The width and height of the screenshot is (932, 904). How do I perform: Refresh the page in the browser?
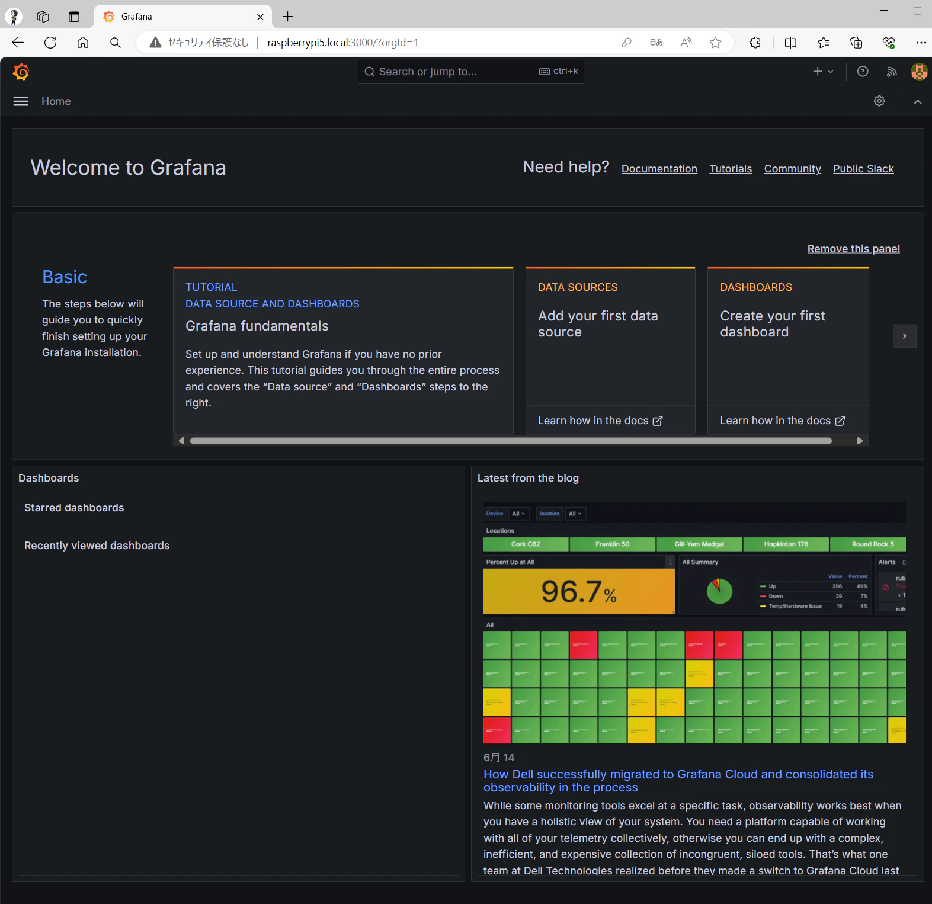click(x=50, y=43)
